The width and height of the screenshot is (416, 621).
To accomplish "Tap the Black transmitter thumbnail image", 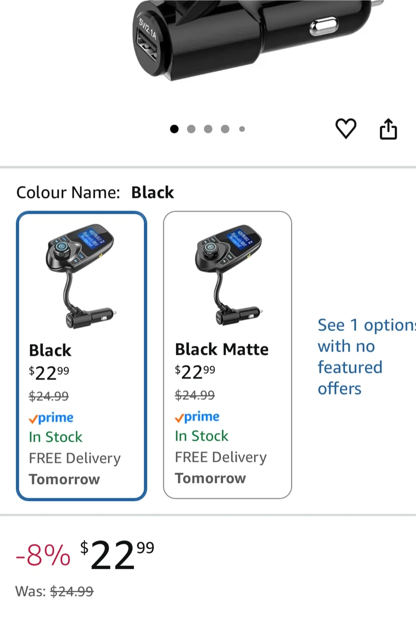I will (x=81, y=276).
